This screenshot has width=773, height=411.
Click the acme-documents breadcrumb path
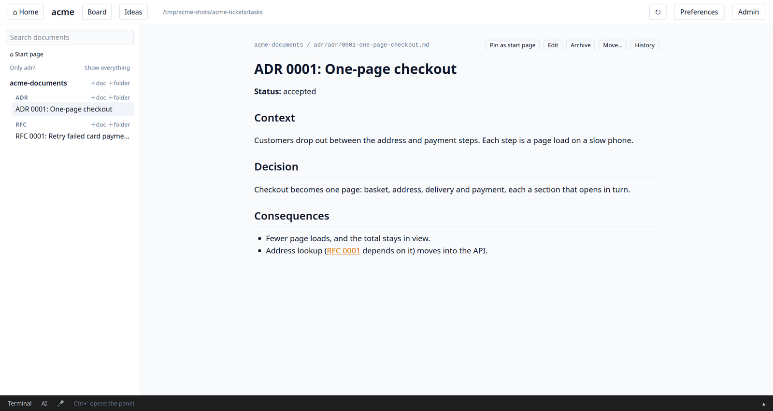pyautogui.click(x=279, y=45)
